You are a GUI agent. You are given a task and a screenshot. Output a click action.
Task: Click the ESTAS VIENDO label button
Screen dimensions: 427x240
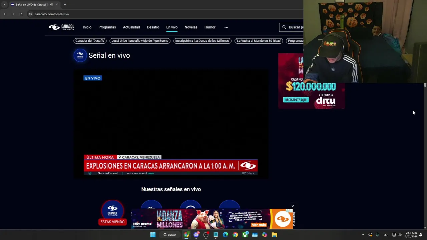click(112, 222)
